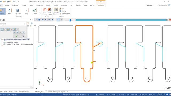
Task: Click the Trim utility
Action: (x=62, y=9)
